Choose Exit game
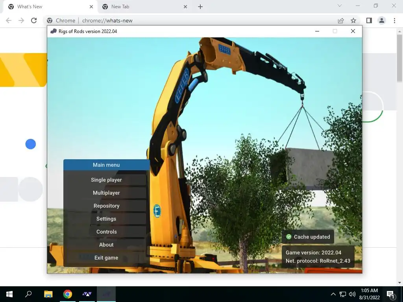 tap(106, 258)
